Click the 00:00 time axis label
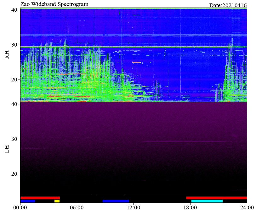This screenshot has height=210, width=267. pyautogui.click(x=20, y=207)
